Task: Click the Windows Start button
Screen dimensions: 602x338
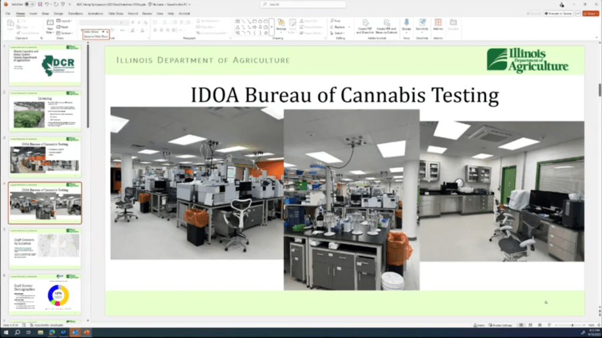Action: click(x=6, y=333)
